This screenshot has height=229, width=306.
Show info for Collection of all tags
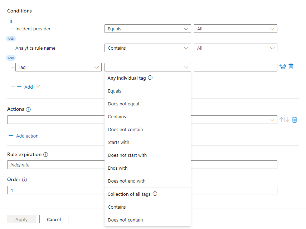[155, 194]
